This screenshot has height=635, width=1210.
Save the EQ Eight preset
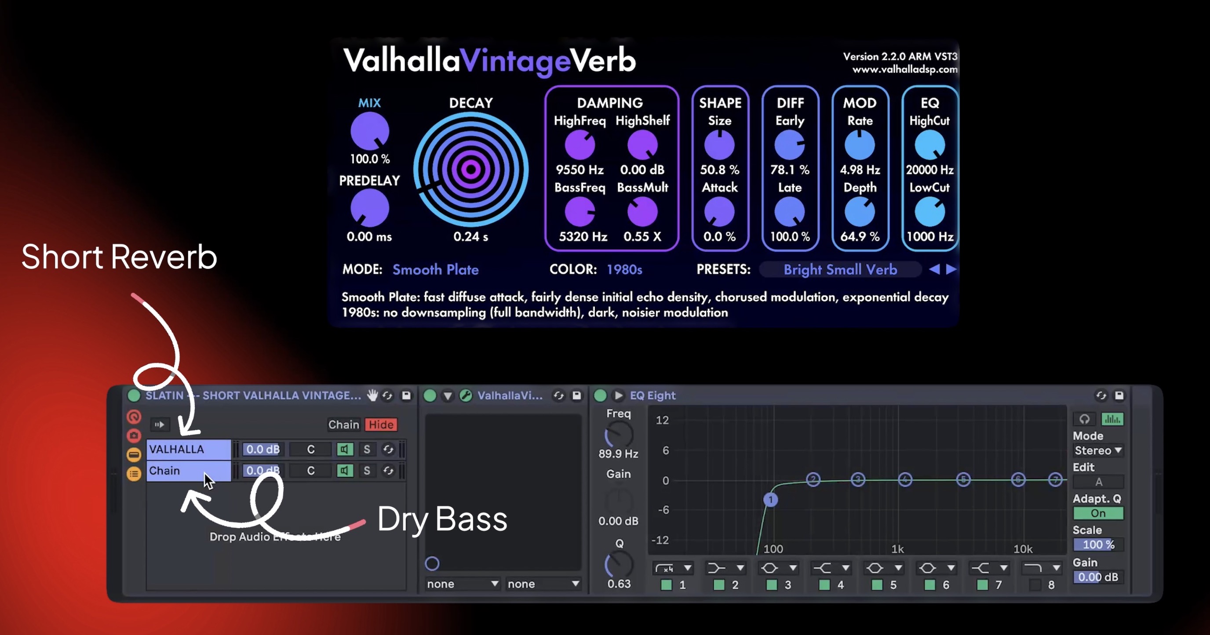tap(1119, 396)
